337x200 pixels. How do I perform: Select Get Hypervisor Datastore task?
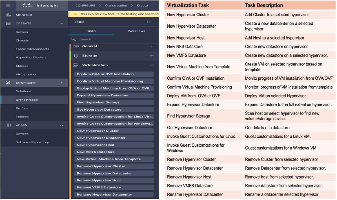click(x=114, y=110)
